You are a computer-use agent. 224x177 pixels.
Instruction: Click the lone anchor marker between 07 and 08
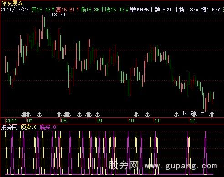(39, 115)
